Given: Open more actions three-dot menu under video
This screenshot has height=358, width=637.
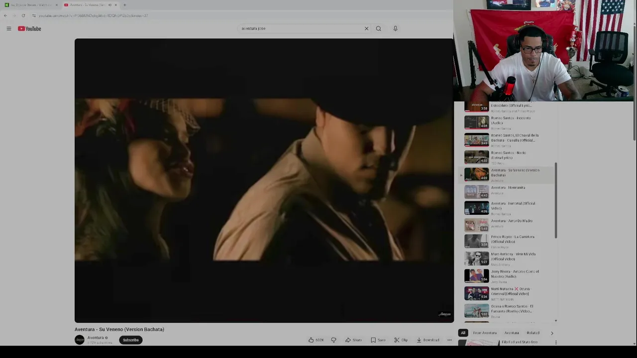Looking at the screenshot, I should point(449,340).
